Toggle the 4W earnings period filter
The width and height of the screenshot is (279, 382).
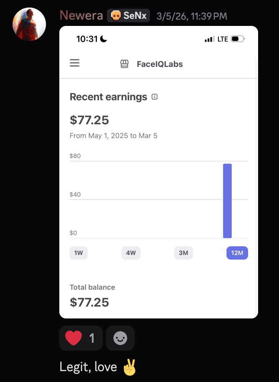pos(131,253)
